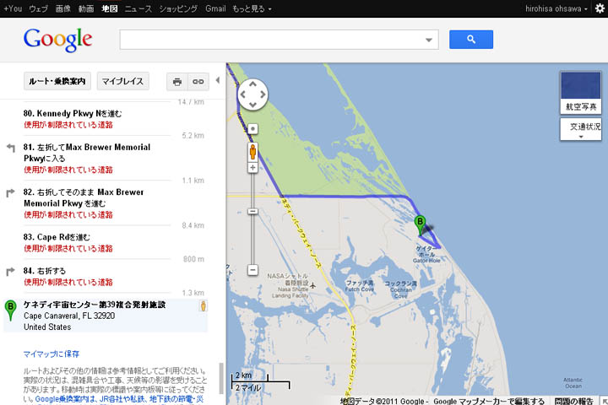
Task: Open the 動画 tab
Action: pos(86,8)
